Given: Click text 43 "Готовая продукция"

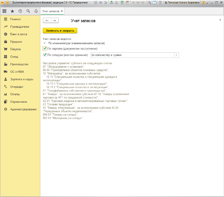Looking at the screenshot, I should [x=58, y=104].
